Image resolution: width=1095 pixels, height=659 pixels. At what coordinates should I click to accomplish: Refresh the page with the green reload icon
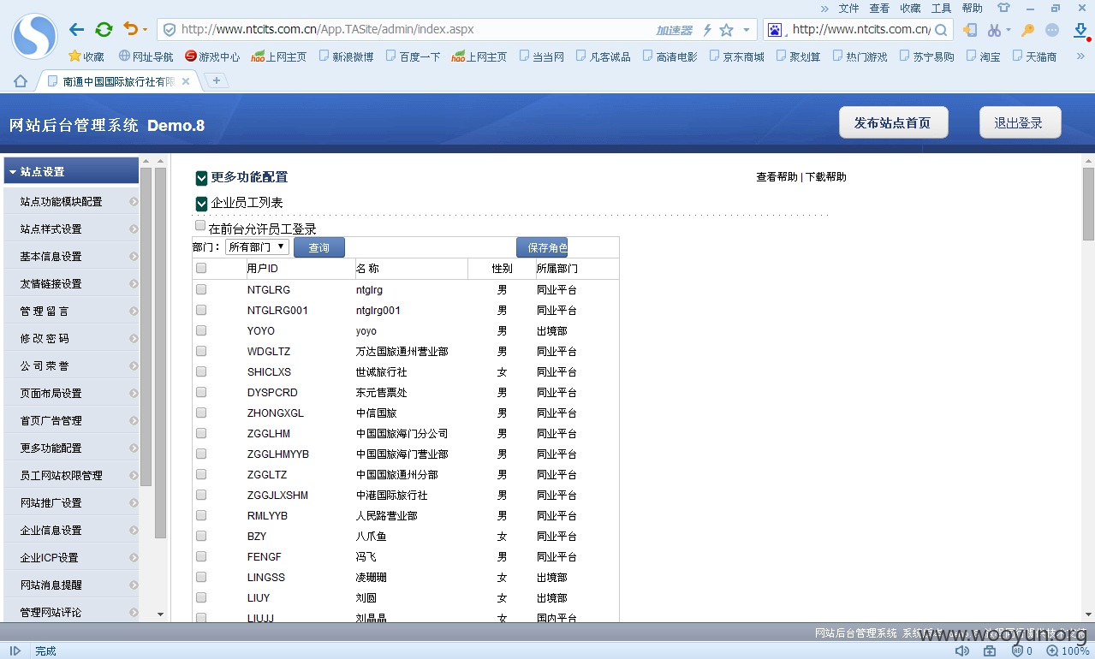click(104, 30)
